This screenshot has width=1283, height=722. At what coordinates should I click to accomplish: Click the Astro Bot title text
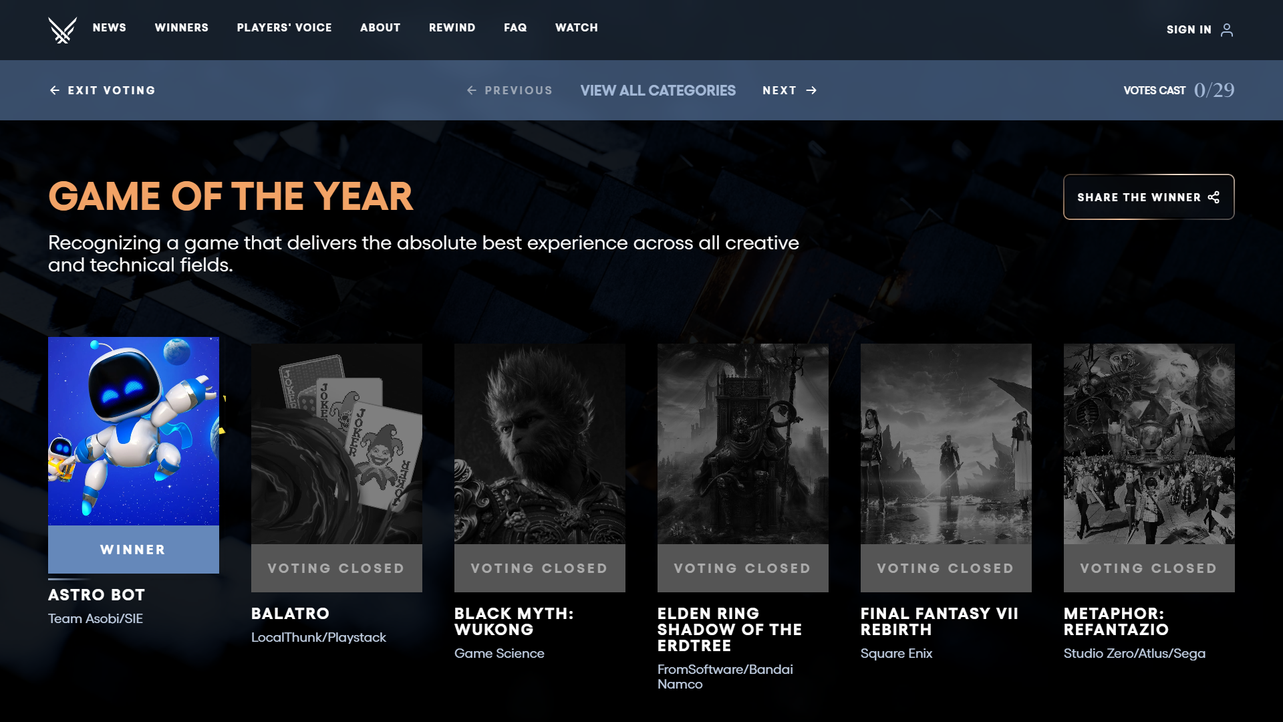(x=97, y=595)
